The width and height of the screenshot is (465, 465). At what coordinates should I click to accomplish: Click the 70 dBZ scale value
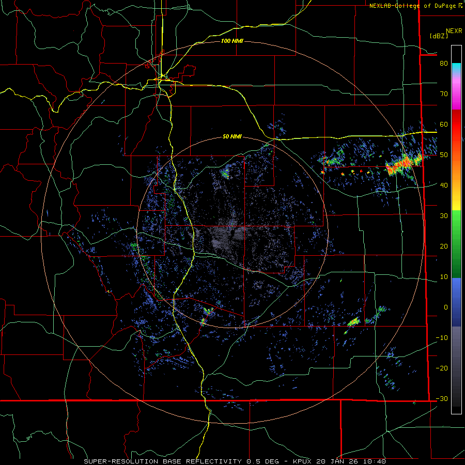tap(444, 94)
